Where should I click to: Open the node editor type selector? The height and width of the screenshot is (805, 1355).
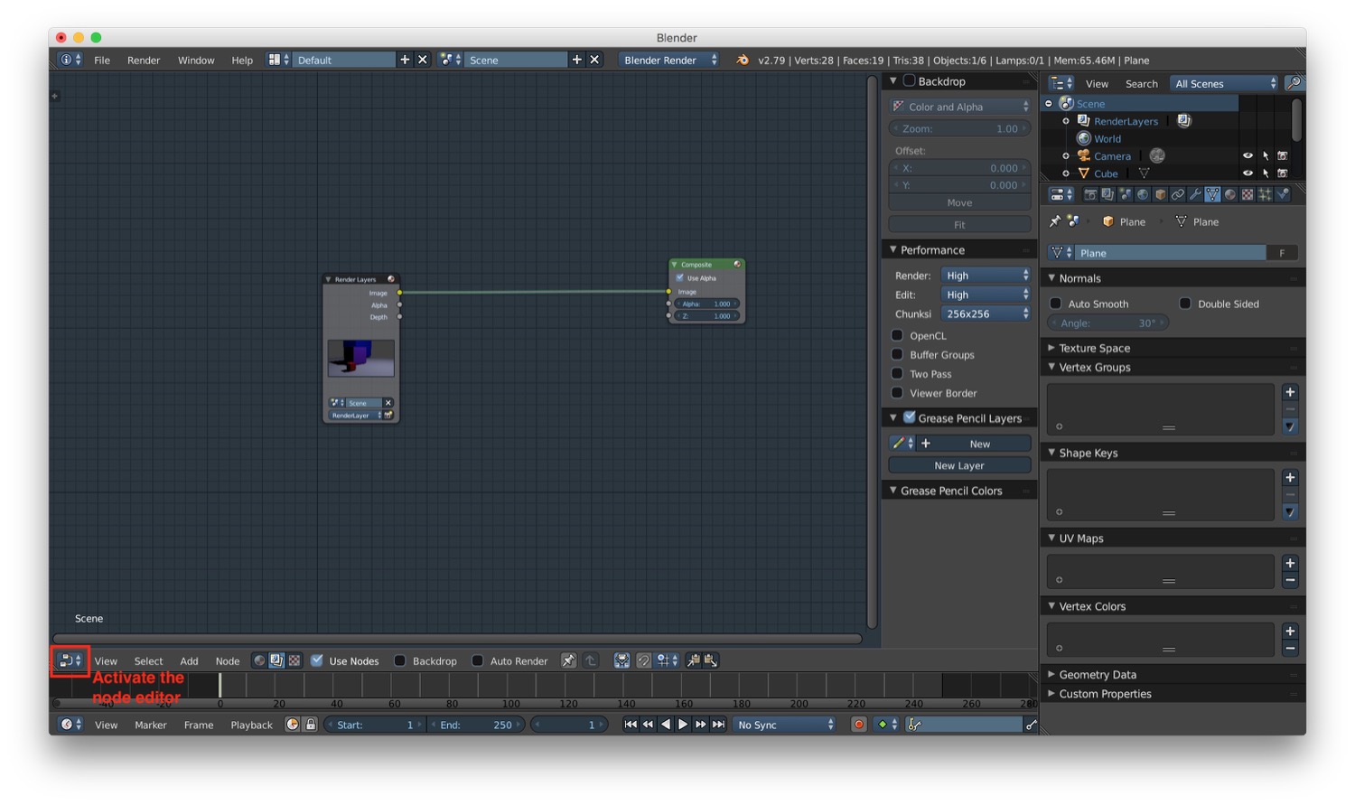[x=70, y=660]
